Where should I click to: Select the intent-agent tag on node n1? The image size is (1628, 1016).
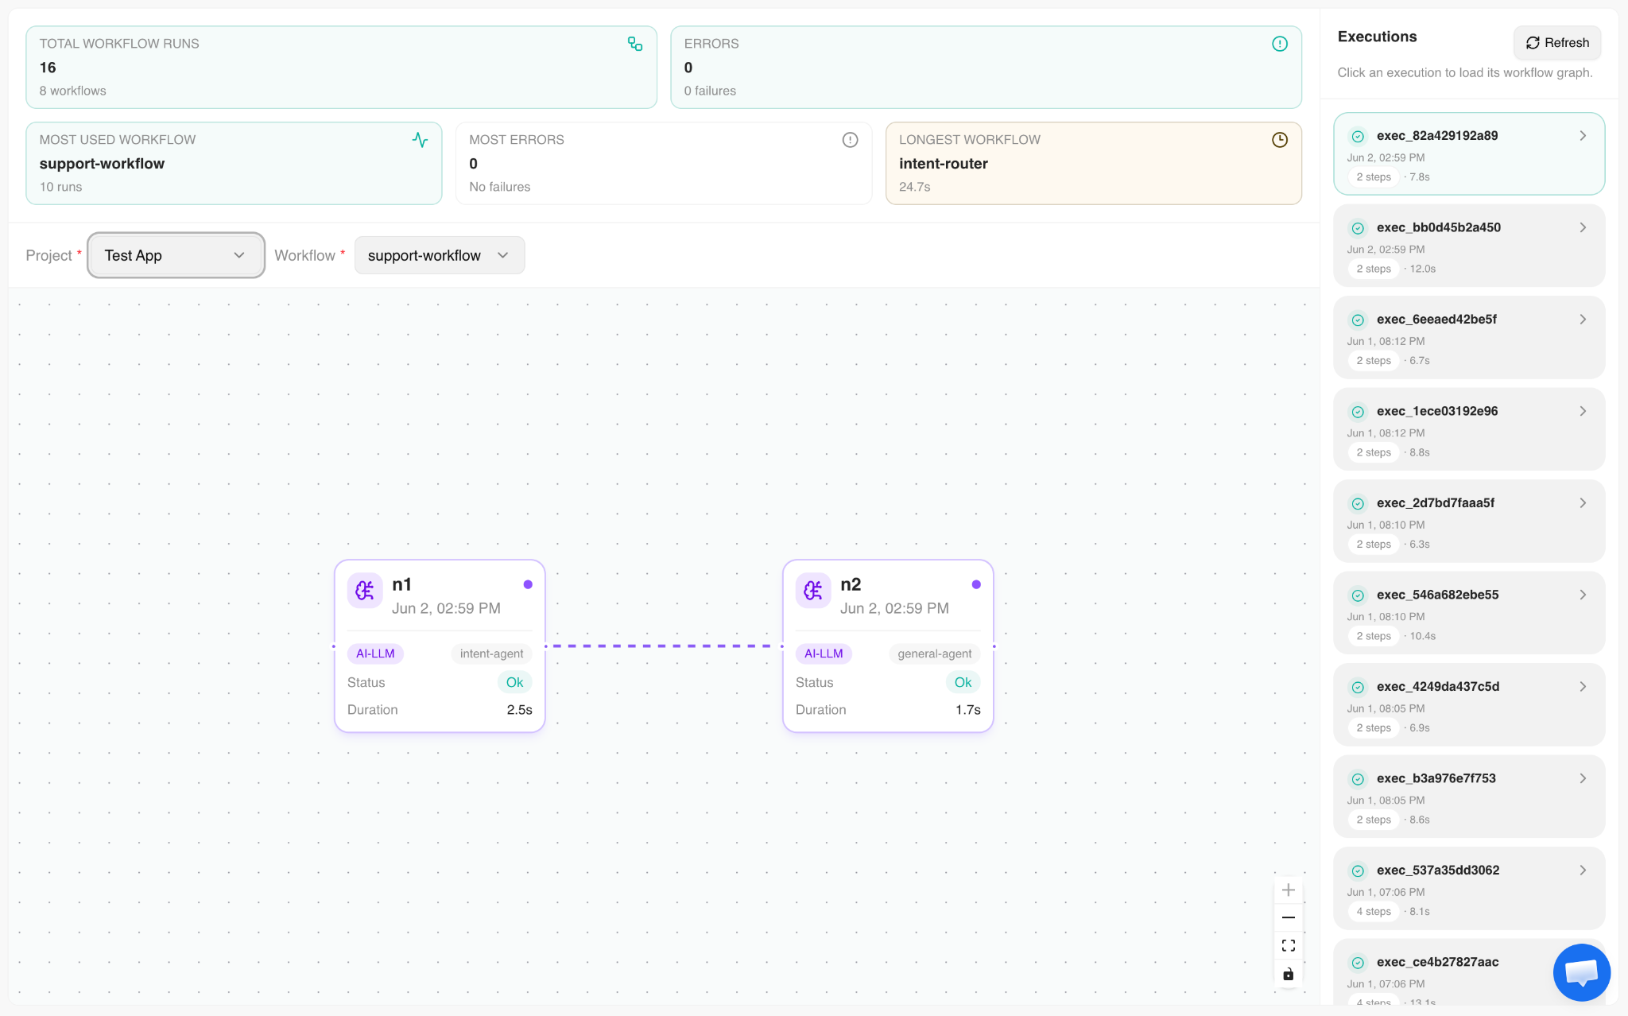click(491, 653)
